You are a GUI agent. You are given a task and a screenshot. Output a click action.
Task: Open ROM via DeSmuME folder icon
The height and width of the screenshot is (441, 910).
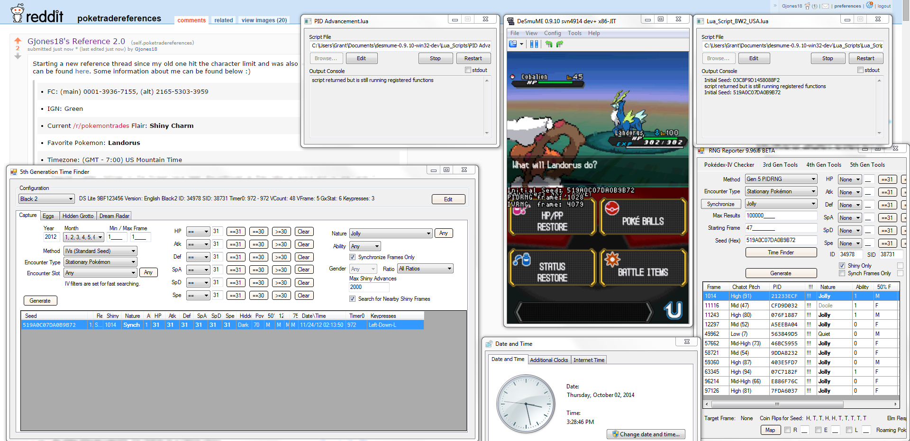pyautogui.click(x=513, y=44)
